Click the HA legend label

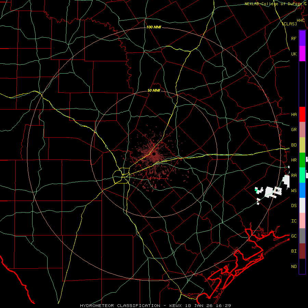(294, 114)
